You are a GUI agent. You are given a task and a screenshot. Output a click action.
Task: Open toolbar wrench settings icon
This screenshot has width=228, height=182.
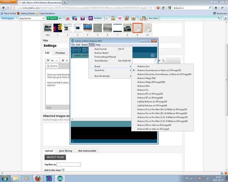coord(219,18)
